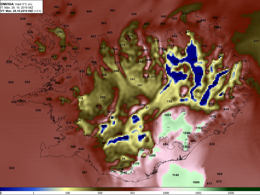Click the map value '633'

pyautogui.click(x=174, y=18)
